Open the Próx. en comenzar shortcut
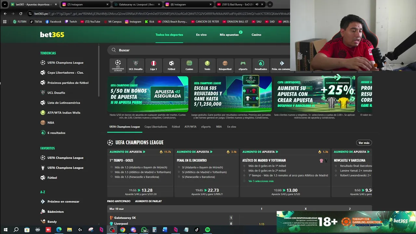This screenshot has width=416, height=234. (281, 65)
